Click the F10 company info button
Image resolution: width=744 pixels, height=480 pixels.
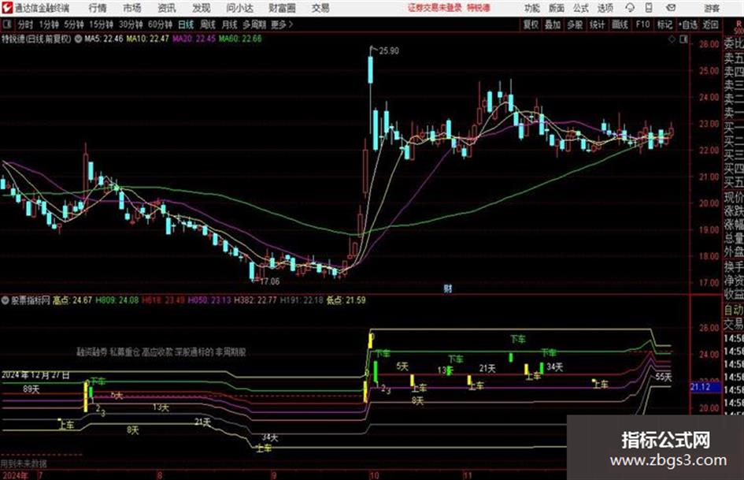coord(642,24)
